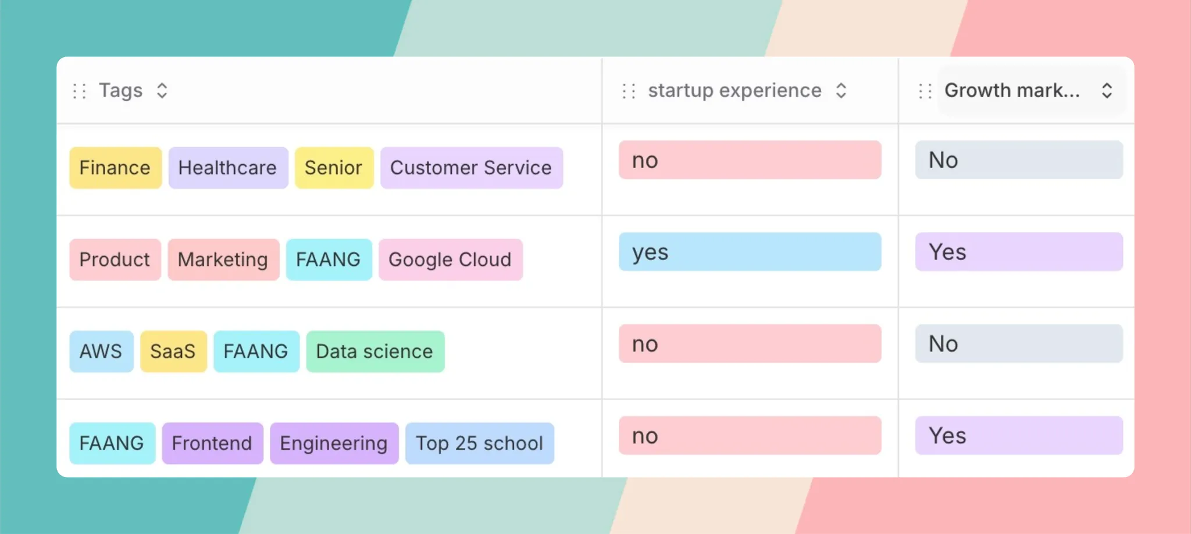This screenshot has height=534, width=1191.
Task: Click the Growth mark... header text
Action: coord(1012,91)
